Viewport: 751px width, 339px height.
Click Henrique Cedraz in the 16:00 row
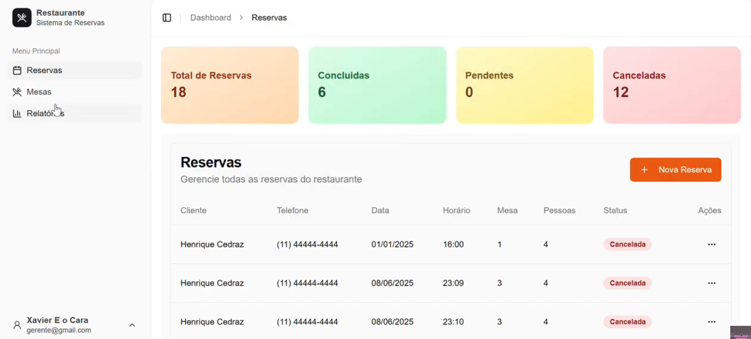212,244
